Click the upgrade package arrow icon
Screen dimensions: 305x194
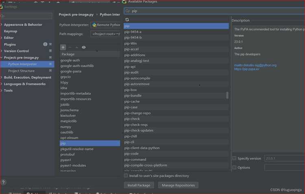[76, 47]
